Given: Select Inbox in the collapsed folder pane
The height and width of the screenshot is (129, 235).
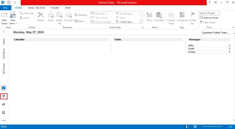Looking at the screenshot, I should point(4,41).
